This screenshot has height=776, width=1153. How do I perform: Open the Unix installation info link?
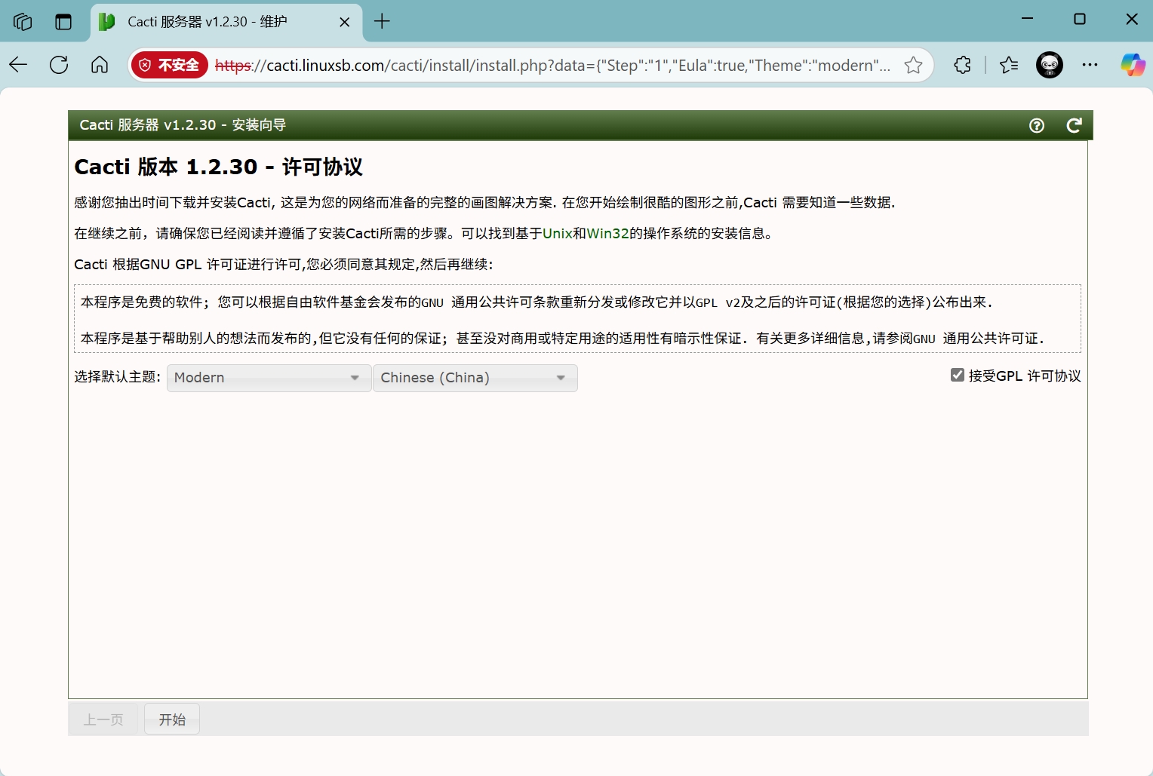pos(557,234)
